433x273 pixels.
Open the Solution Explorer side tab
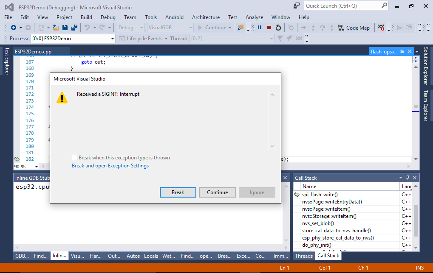click(x=425, y=66)
